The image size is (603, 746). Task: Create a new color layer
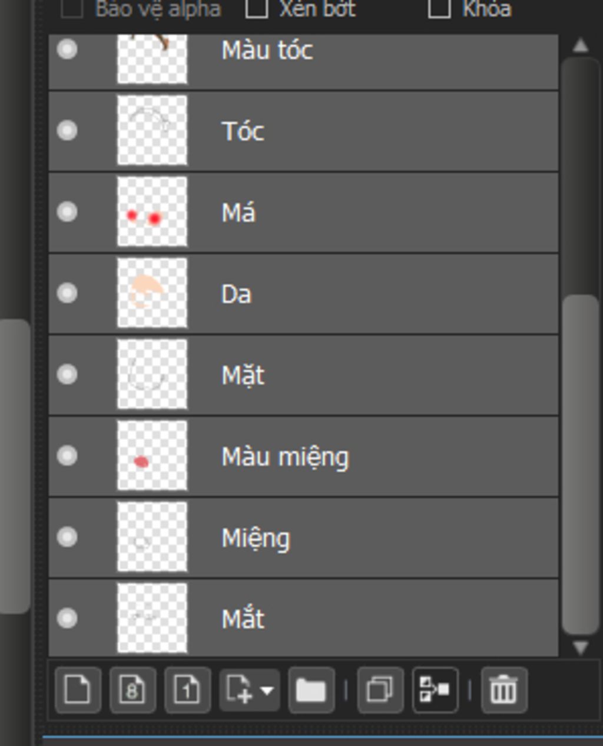pos(78,689)
